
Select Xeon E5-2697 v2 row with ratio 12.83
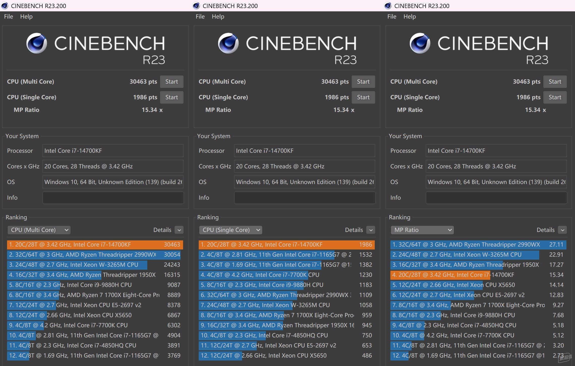click(478, 295)
